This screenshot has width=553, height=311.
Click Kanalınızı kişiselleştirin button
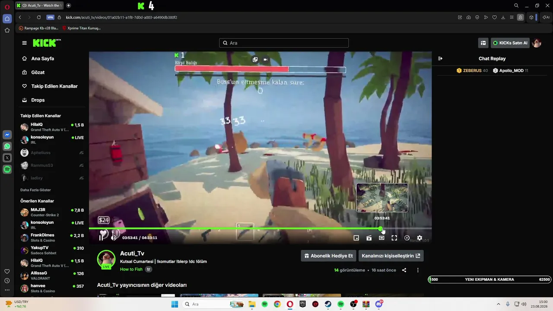[391, 256]
